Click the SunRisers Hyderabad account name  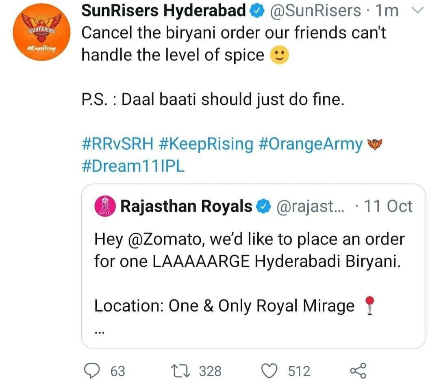[x=164, y=11]
